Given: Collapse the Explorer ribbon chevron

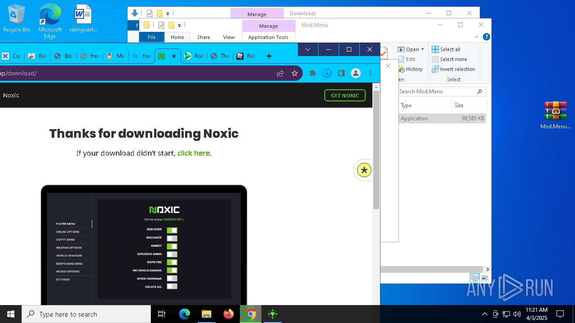Looking at the screenshot, I should point(477,37).
